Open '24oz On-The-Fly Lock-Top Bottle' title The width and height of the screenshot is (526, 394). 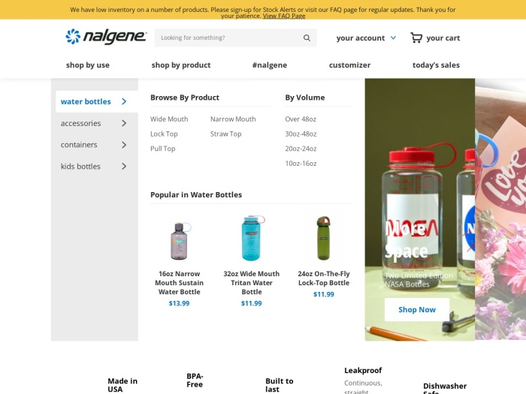point(324,278)
